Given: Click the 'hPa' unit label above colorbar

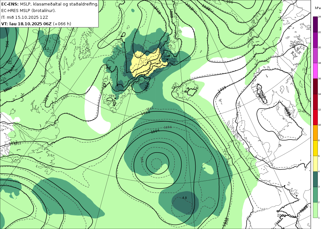Looking at the screenshot, I should pos(318,8).
